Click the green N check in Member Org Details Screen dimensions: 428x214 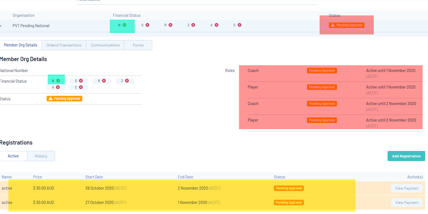(x=58, y=81)
